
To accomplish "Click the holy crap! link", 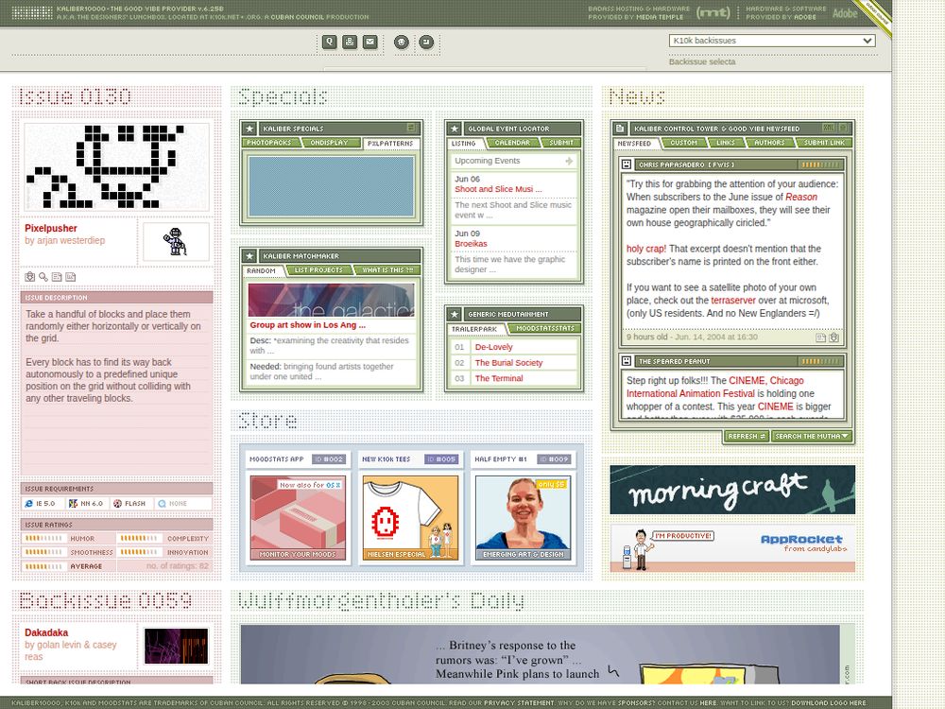I will click(646, 249).
